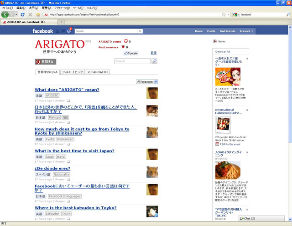This screenshot has height=226, width=292.
Task: Go to Facebook Home link
Action: coord(199,31)
